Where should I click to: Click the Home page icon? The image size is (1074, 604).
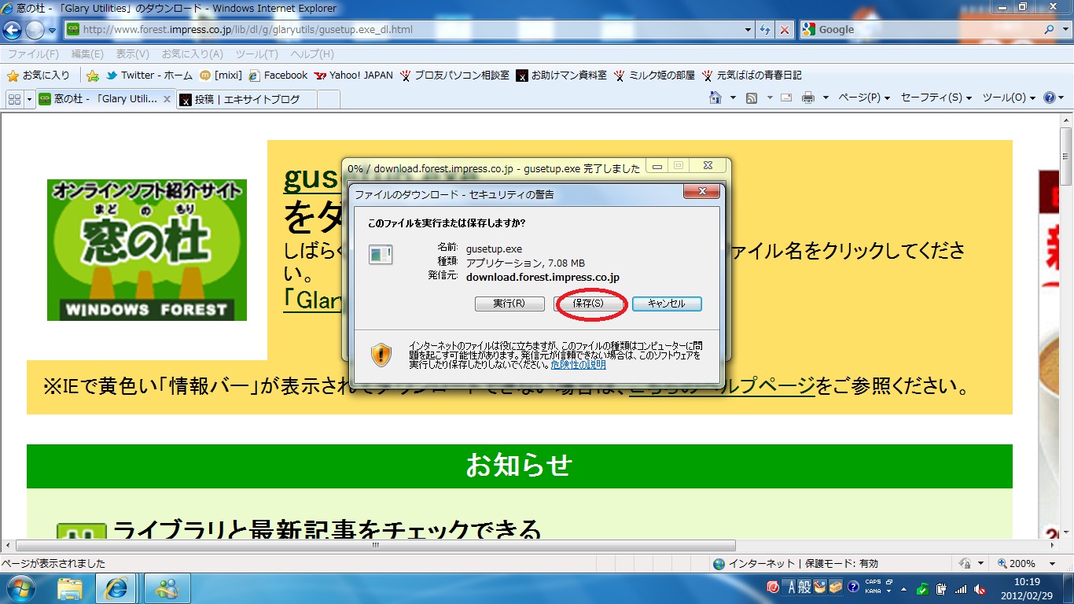(x=715, y=98)
